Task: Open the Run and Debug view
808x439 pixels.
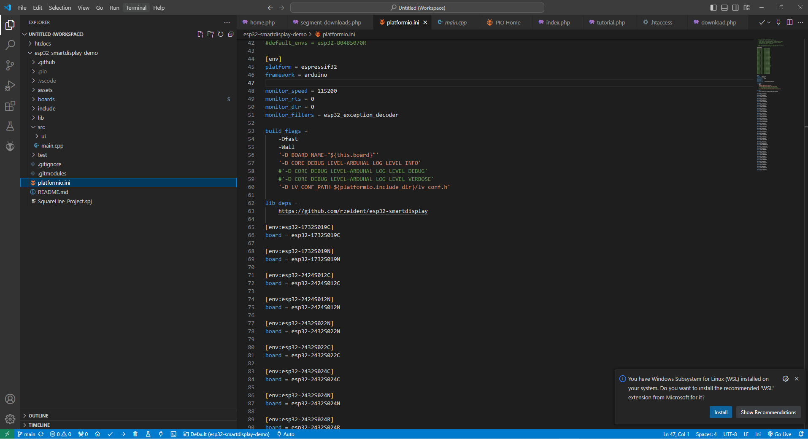Action: [x=10, y=86]
